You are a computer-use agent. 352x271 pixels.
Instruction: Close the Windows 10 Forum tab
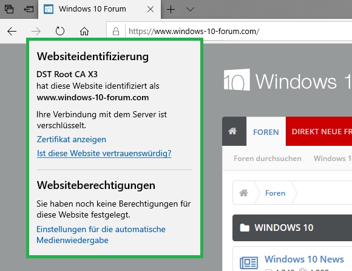point(151,9)
